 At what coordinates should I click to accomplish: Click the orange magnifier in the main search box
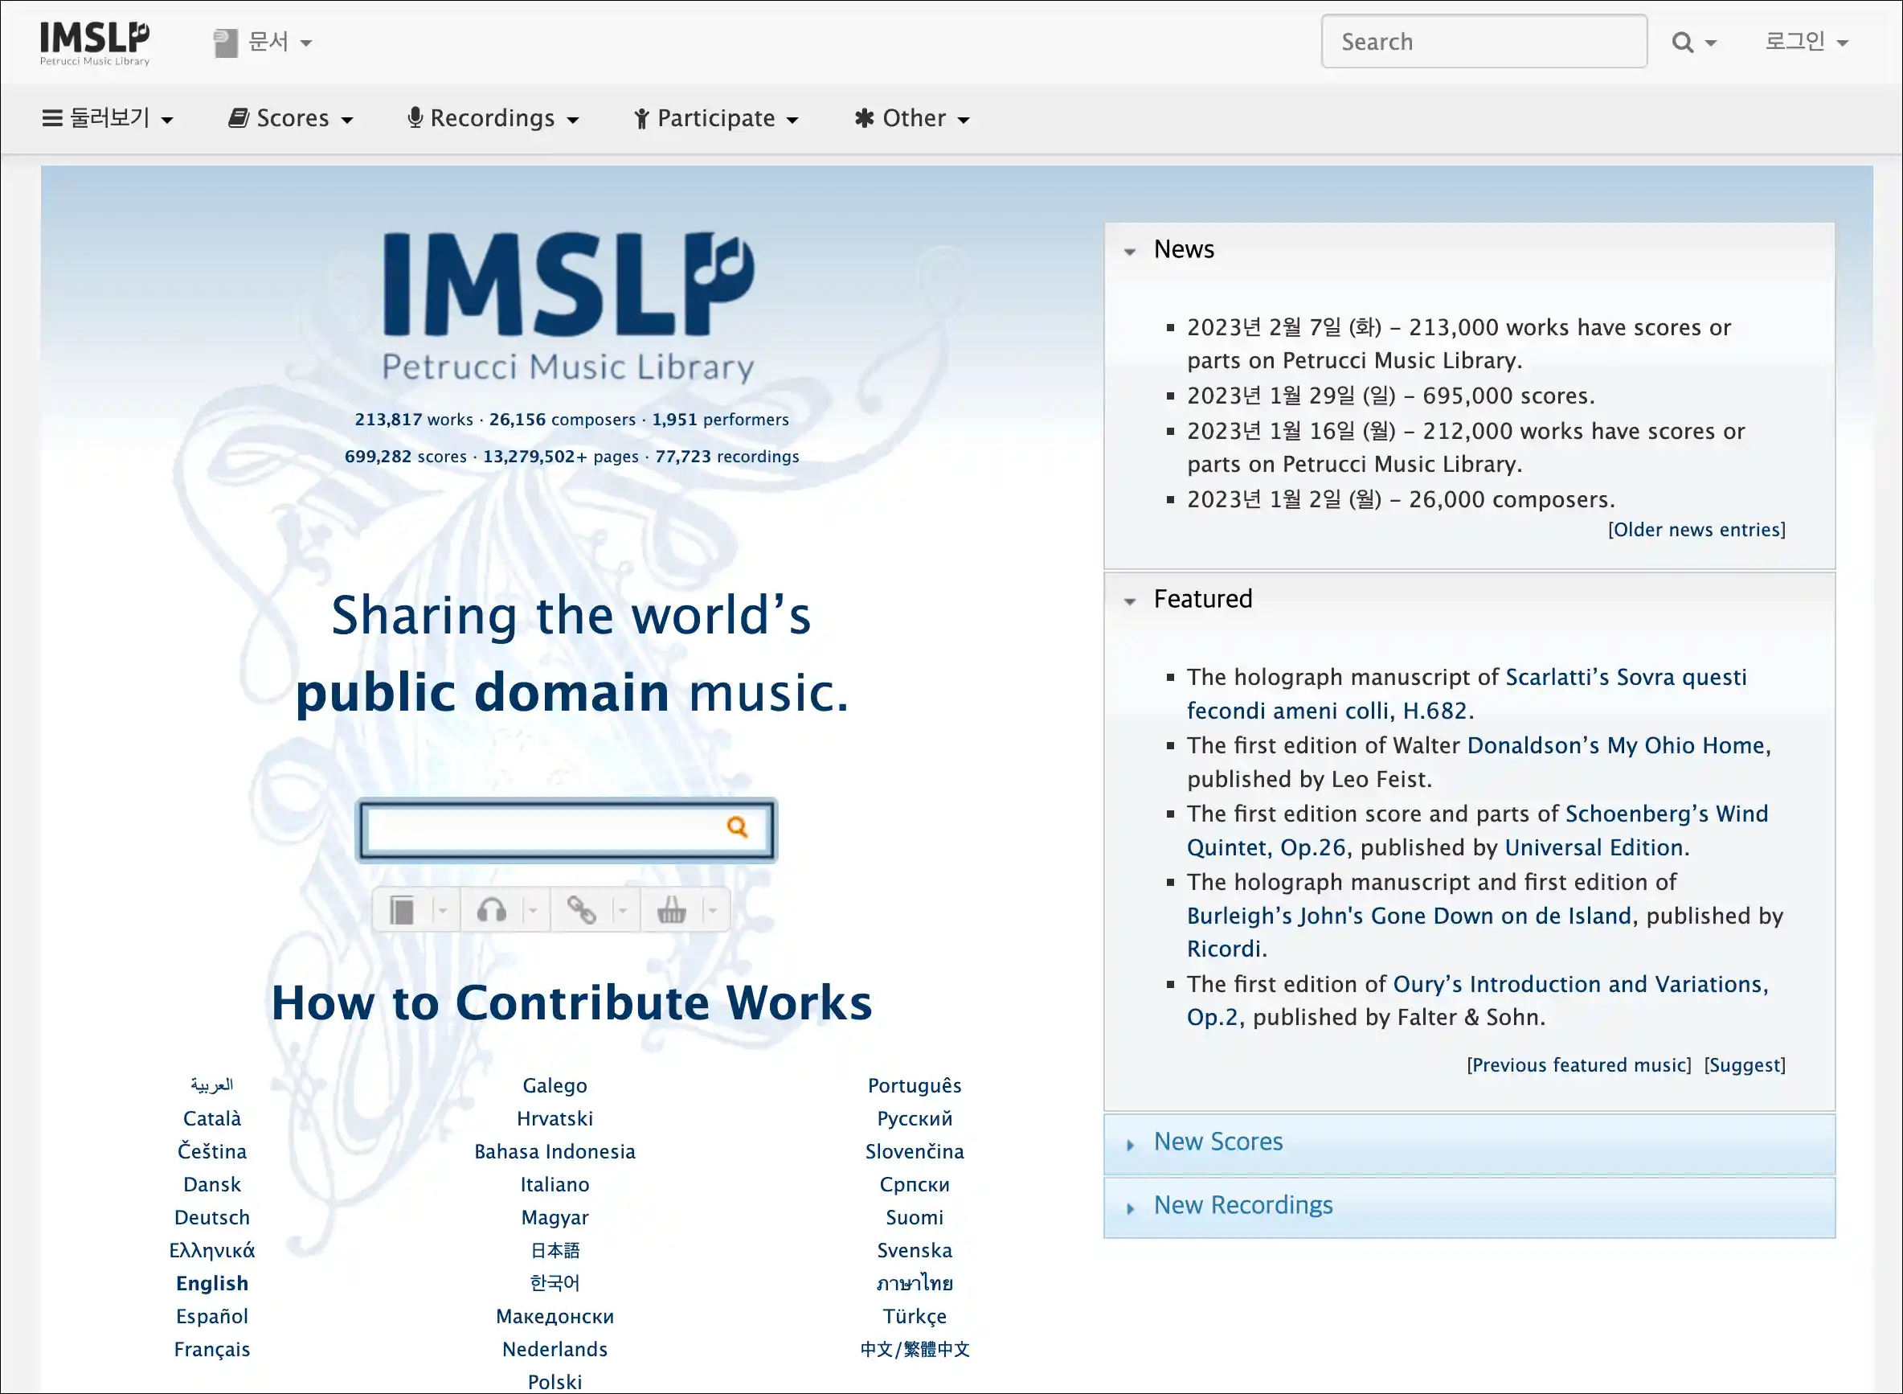point(737,827)
